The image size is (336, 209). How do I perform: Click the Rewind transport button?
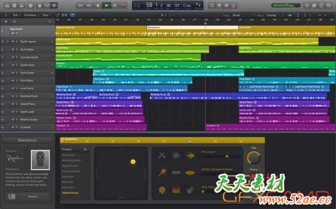coord(80,6)
